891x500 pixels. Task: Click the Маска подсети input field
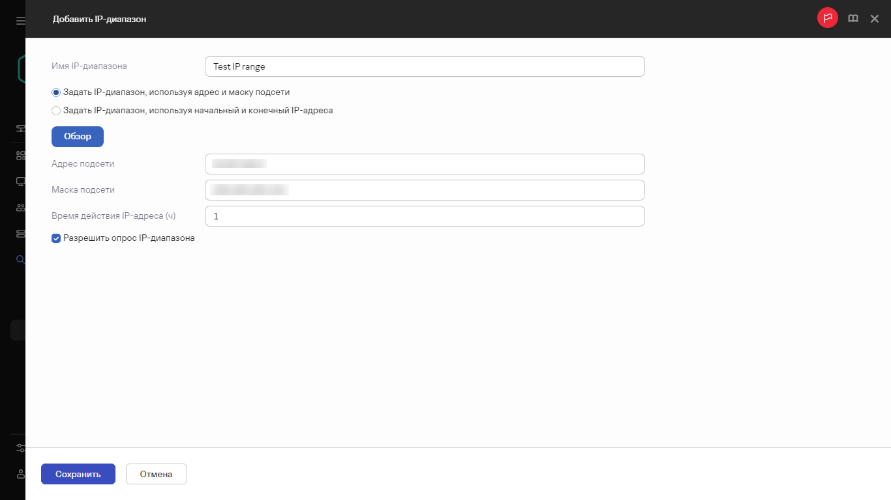tap(425, 190)
